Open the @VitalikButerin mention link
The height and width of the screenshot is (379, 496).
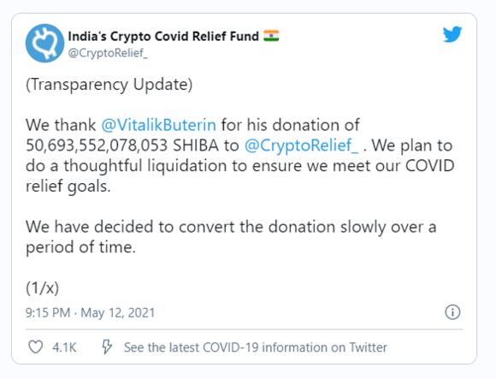pyautogui.click(x=159, y=125)
